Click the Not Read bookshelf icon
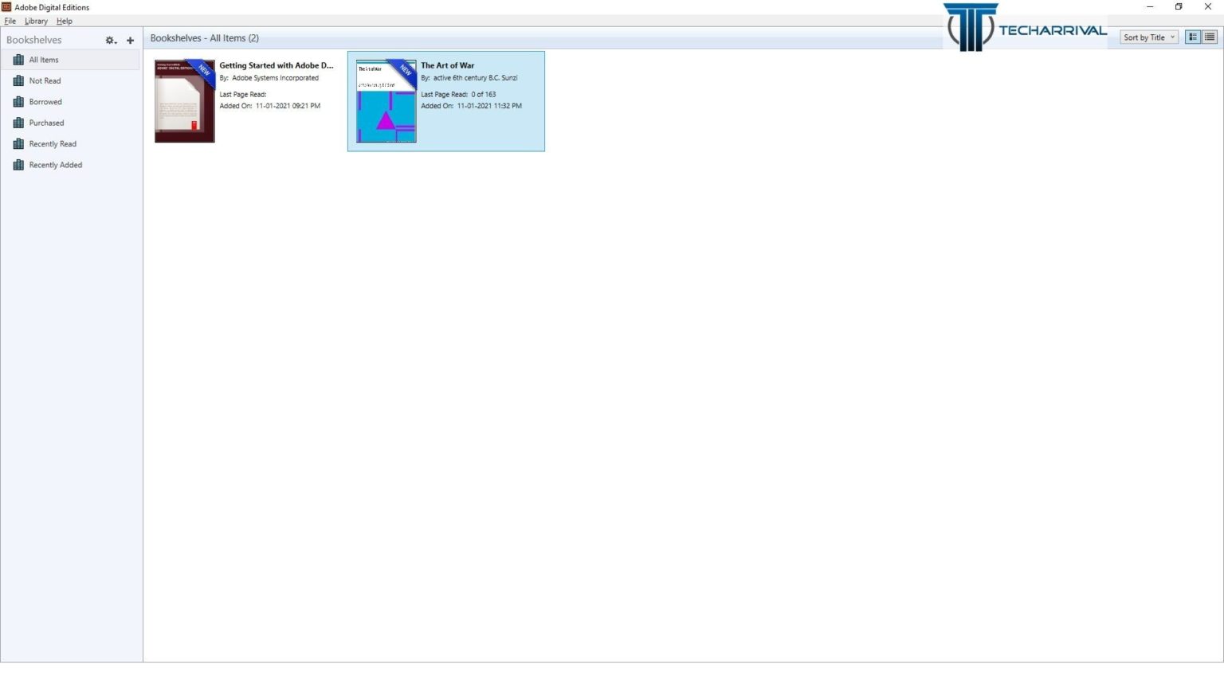1224x688 pixels. [x=18, y=80]
